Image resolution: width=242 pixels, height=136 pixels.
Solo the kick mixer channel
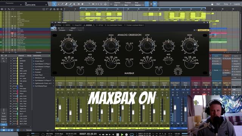(62, 93)
